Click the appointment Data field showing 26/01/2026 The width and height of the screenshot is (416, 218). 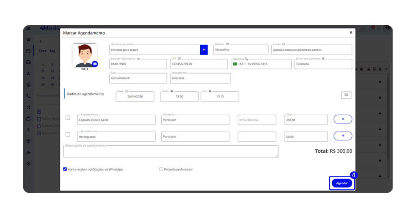(135, 97)
